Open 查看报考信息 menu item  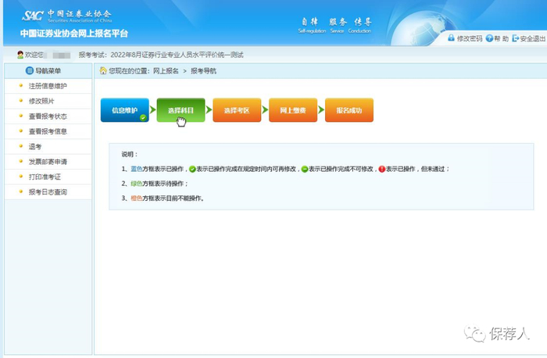48,131
